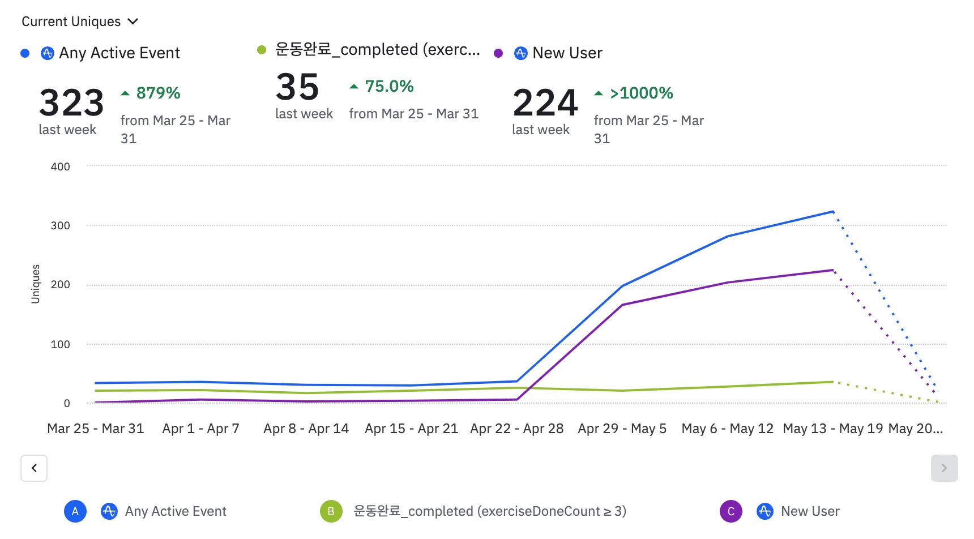Click the Apr 22 - Apr 28 axis label

click(x=517, y=429)
